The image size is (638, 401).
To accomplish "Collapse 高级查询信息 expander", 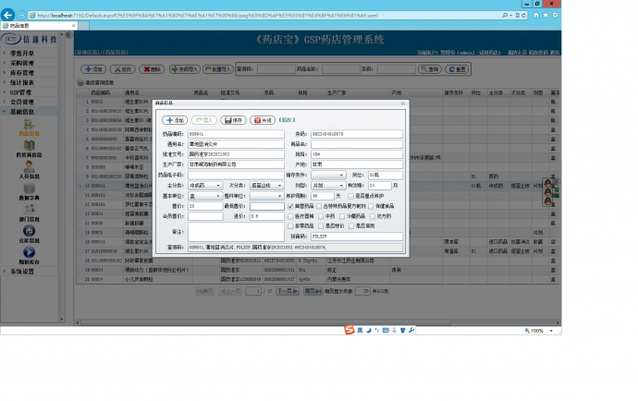I will 80,82.
